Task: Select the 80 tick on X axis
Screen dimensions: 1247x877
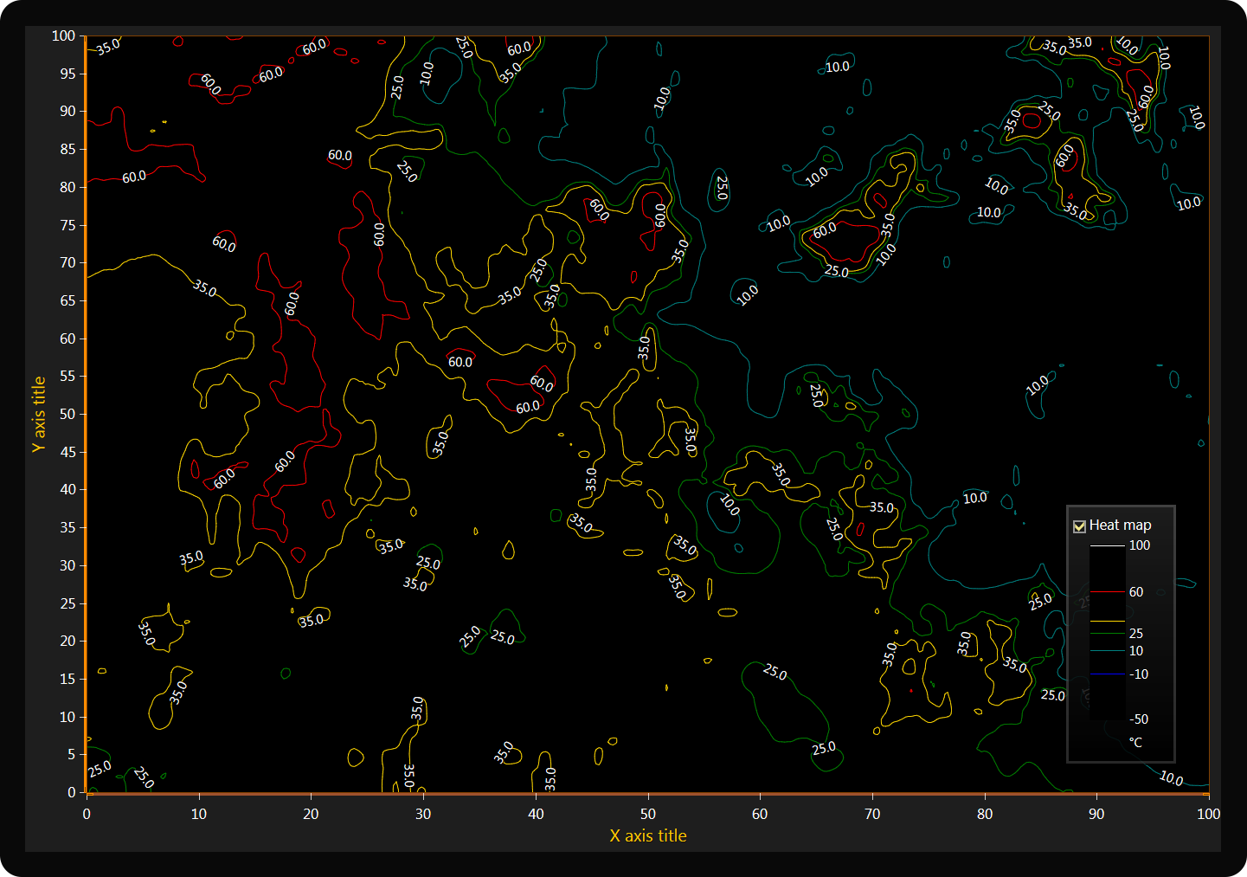Action: (x=985, y=814)
